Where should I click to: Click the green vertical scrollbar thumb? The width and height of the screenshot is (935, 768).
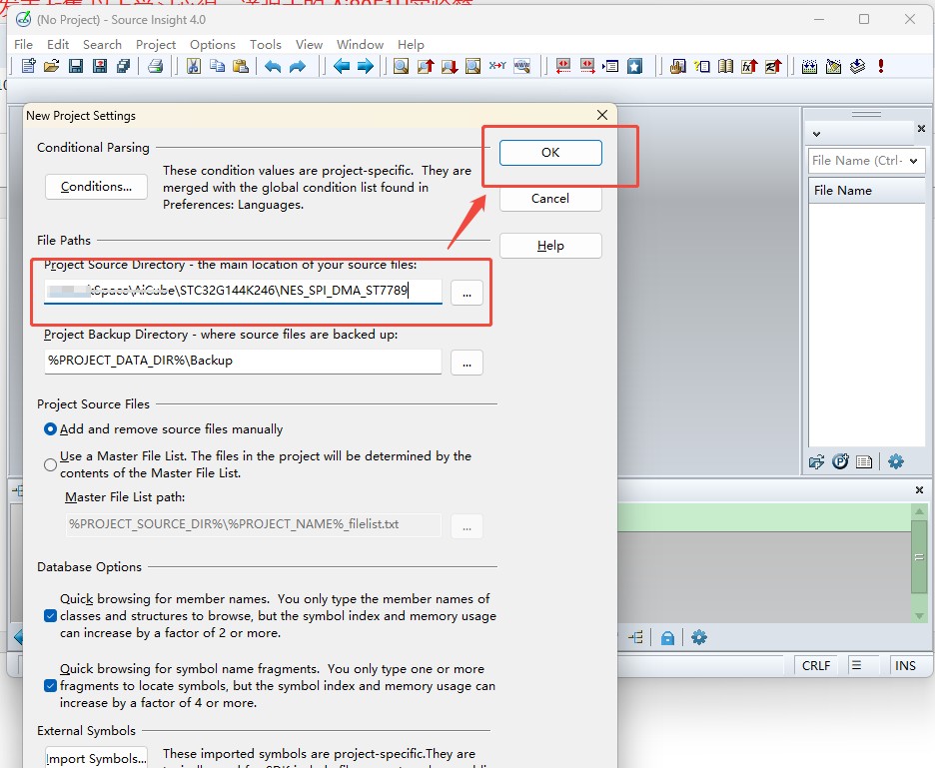[x=919, y=557]
